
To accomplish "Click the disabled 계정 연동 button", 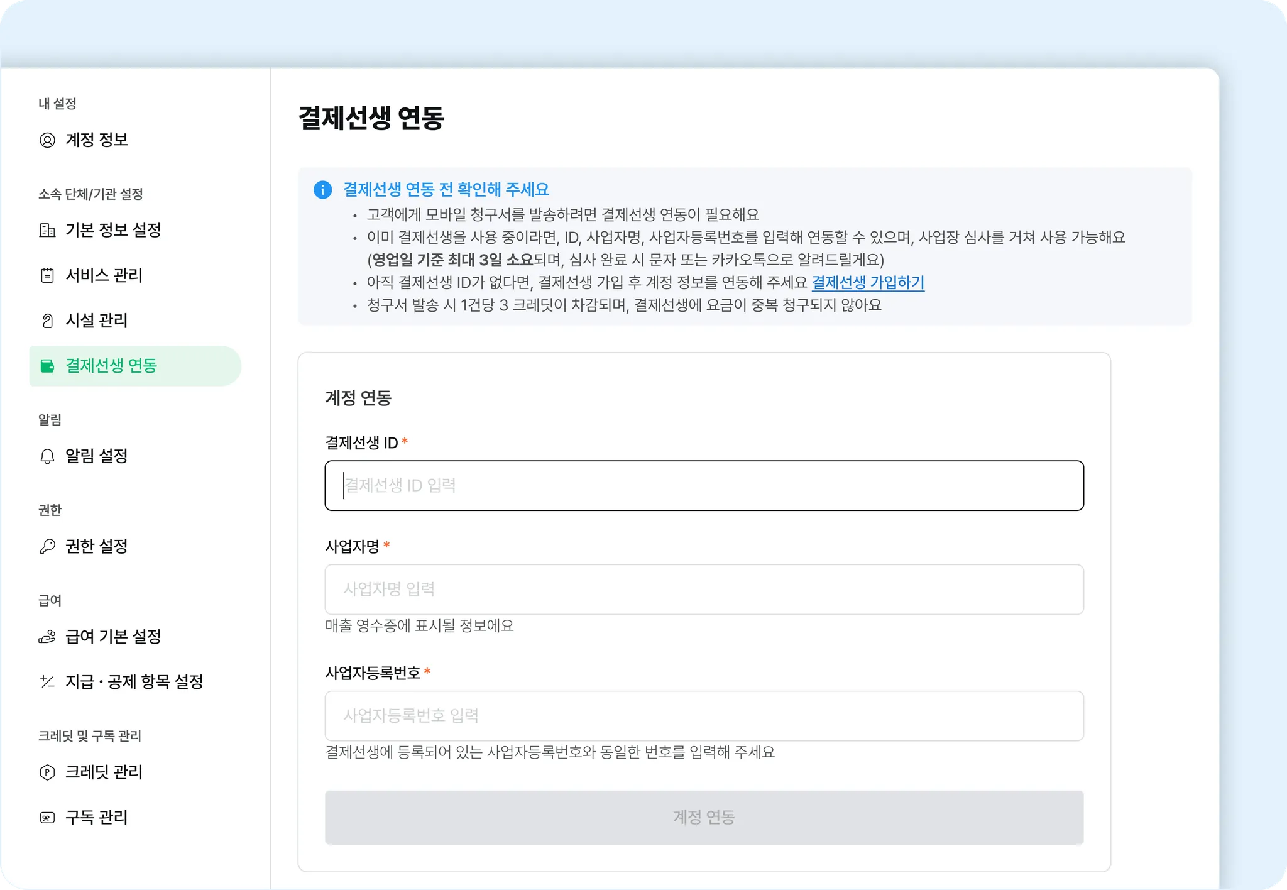I will (x=704, y=817).
